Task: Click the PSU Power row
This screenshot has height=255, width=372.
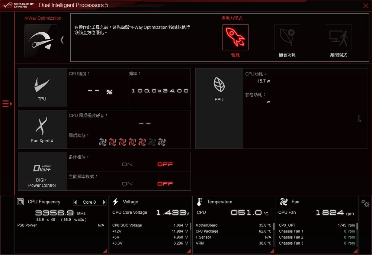Action: tap(61, 225)
